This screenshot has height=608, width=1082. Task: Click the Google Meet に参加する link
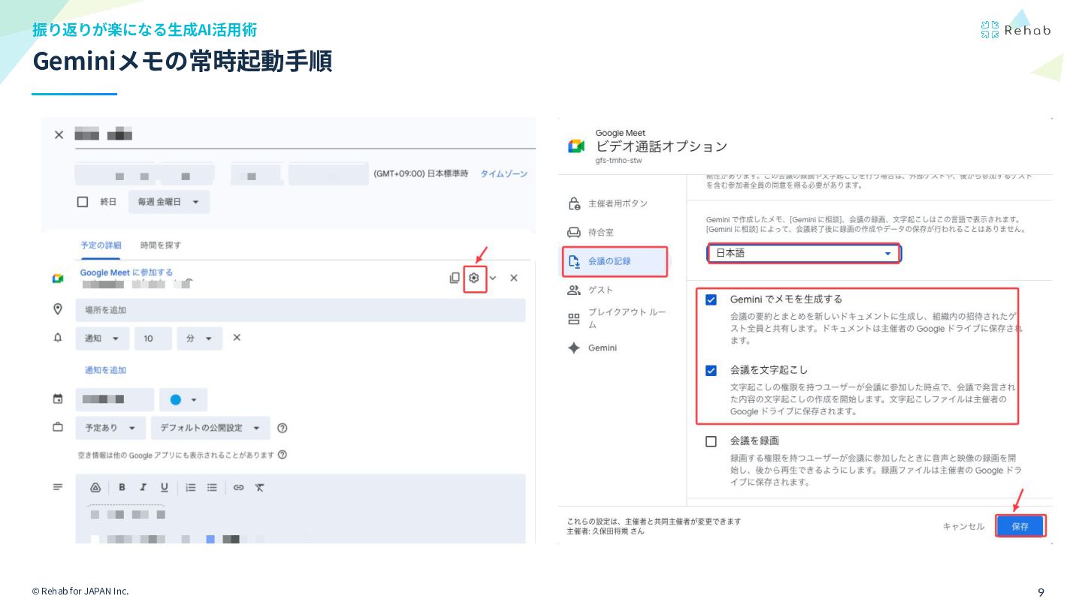tap(126, 272)
